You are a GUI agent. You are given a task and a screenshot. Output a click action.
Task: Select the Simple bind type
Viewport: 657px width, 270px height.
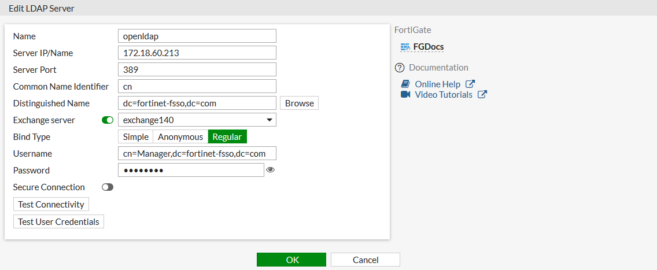tap(135, 137)
